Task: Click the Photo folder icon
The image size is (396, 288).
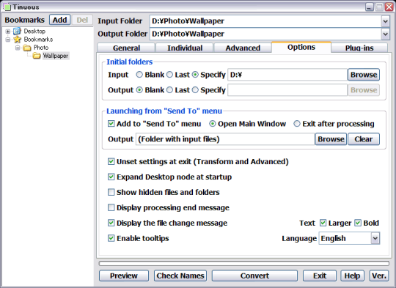Action: 27,48
